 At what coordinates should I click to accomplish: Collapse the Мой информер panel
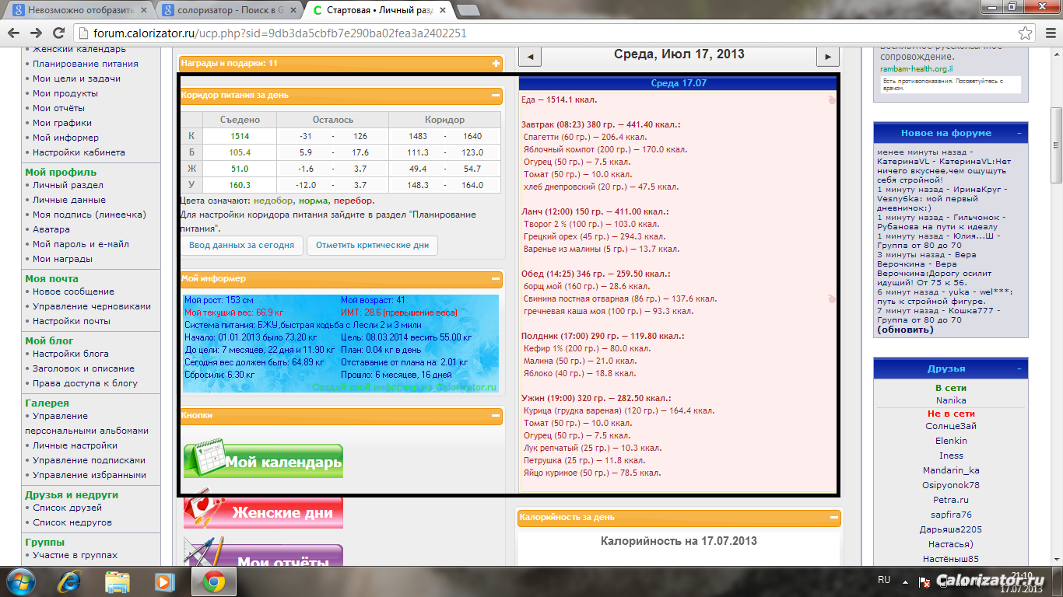(x=496, y=278)
